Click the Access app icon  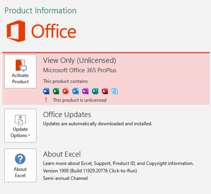coord(105,91)
